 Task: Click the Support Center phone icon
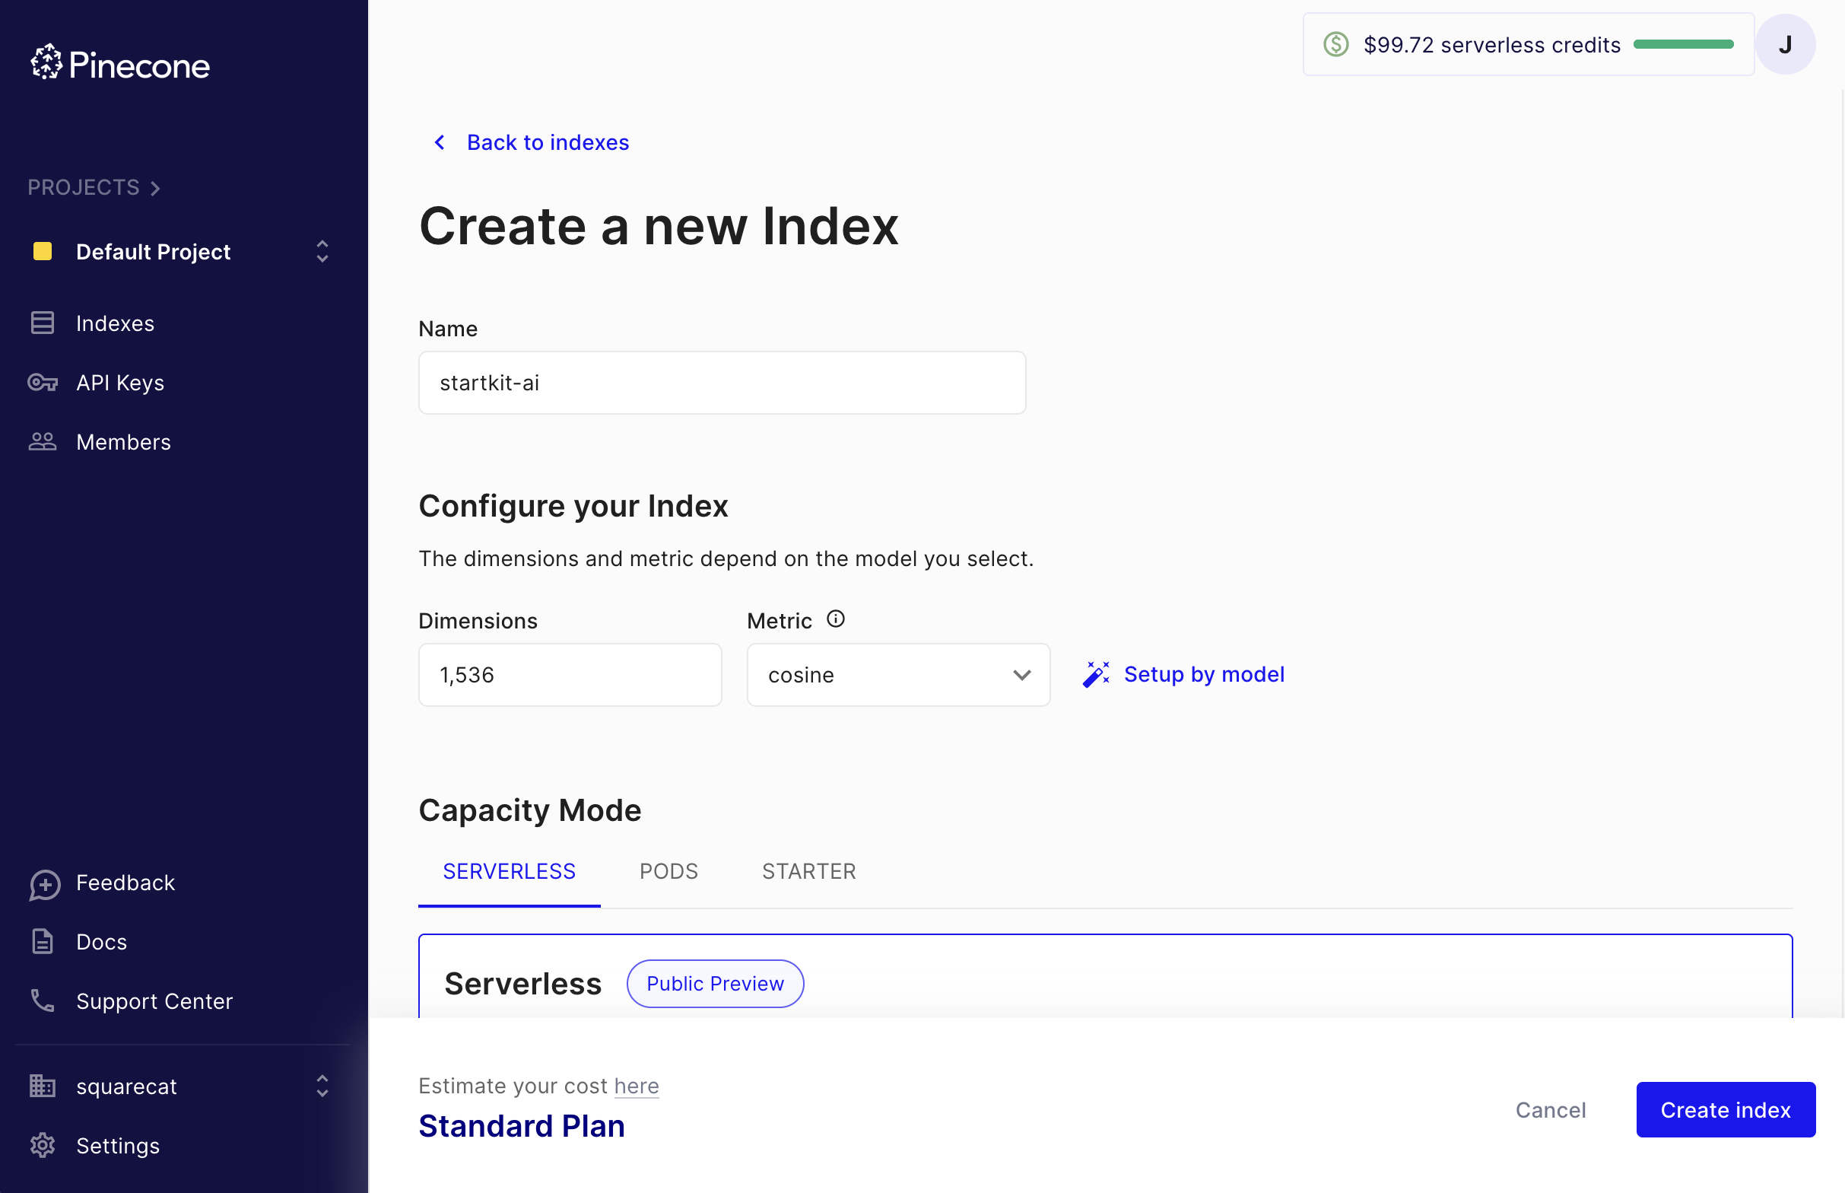click(43, 1000)
